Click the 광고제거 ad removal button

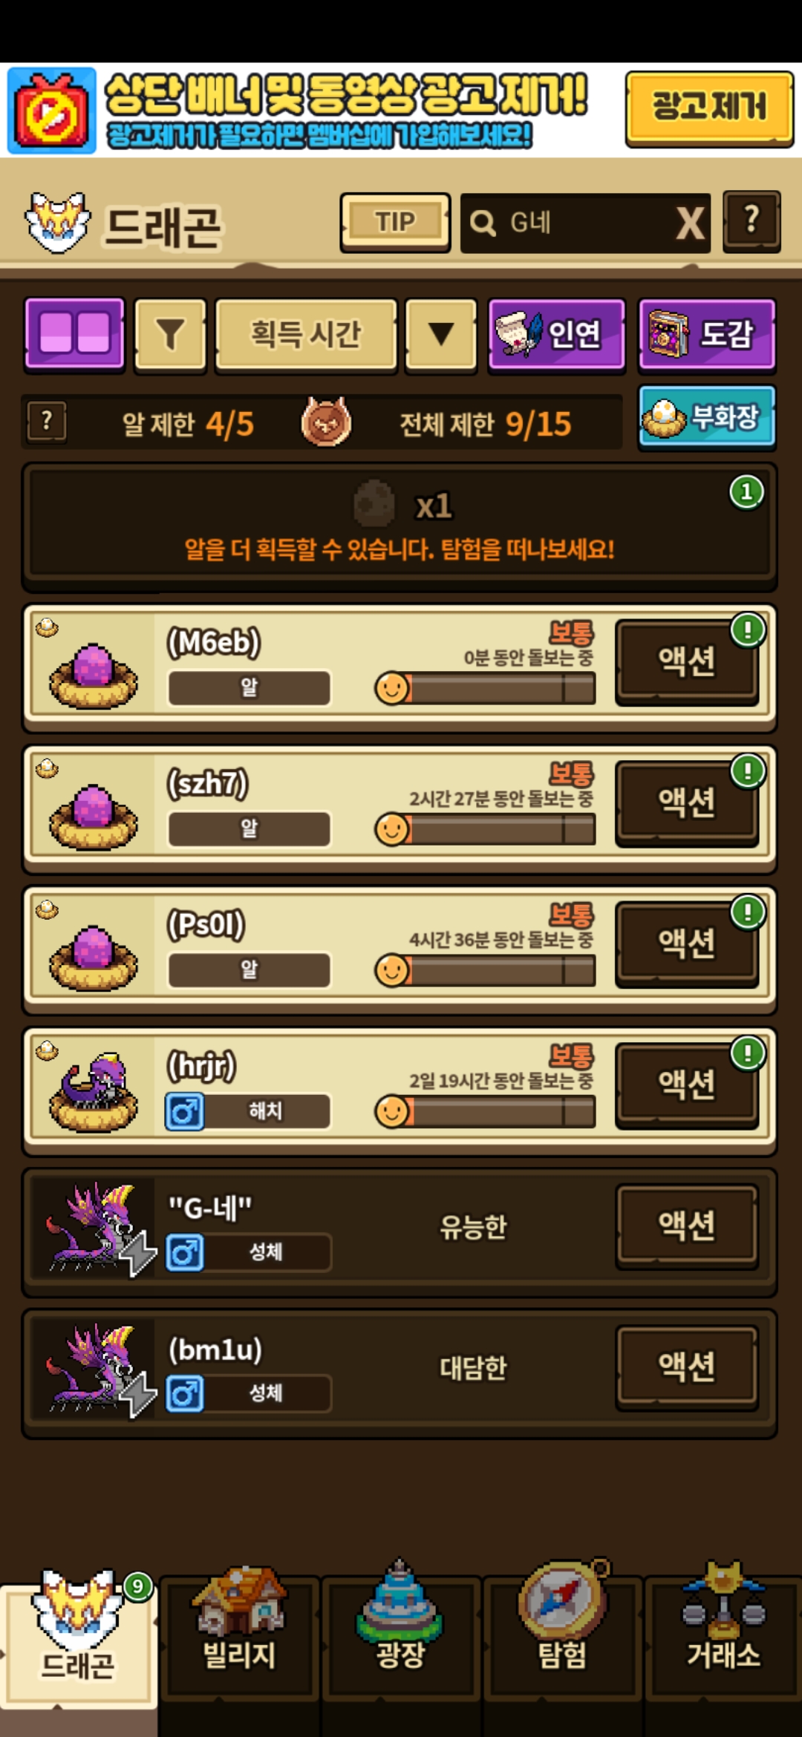click(709, 108)
